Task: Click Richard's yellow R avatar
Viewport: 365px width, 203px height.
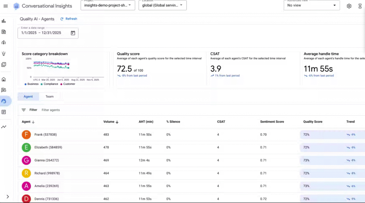Action: [26, 173]
